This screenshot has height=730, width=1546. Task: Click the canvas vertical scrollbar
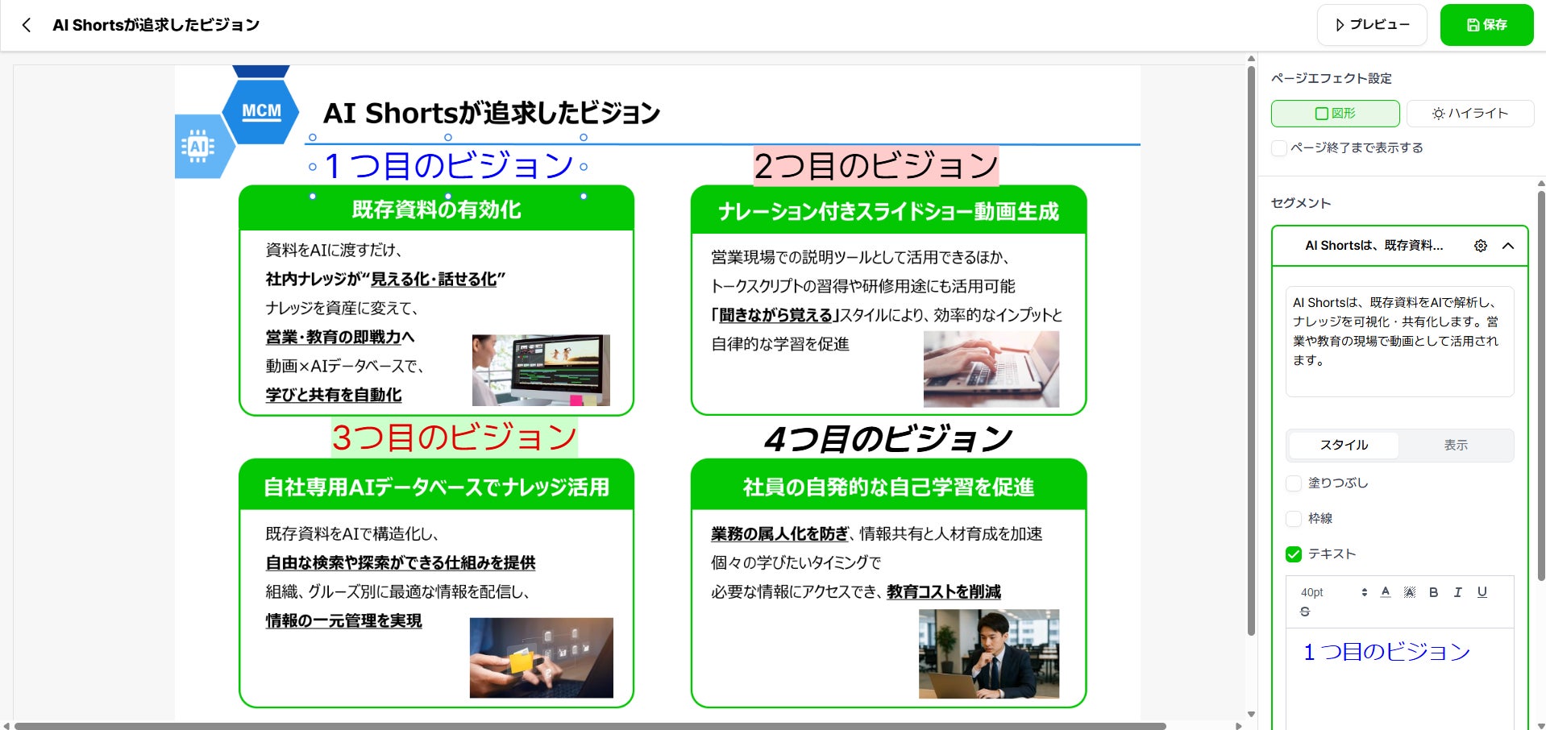(1251, 351)
